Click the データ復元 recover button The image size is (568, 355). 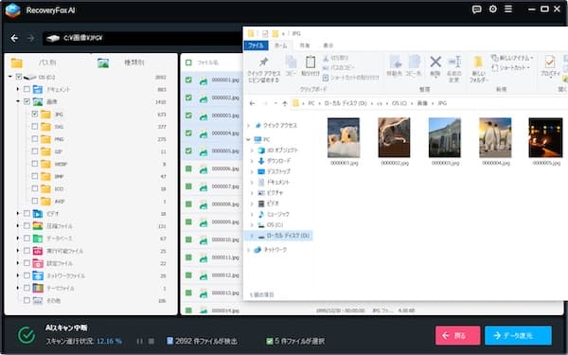coord(519,335)
